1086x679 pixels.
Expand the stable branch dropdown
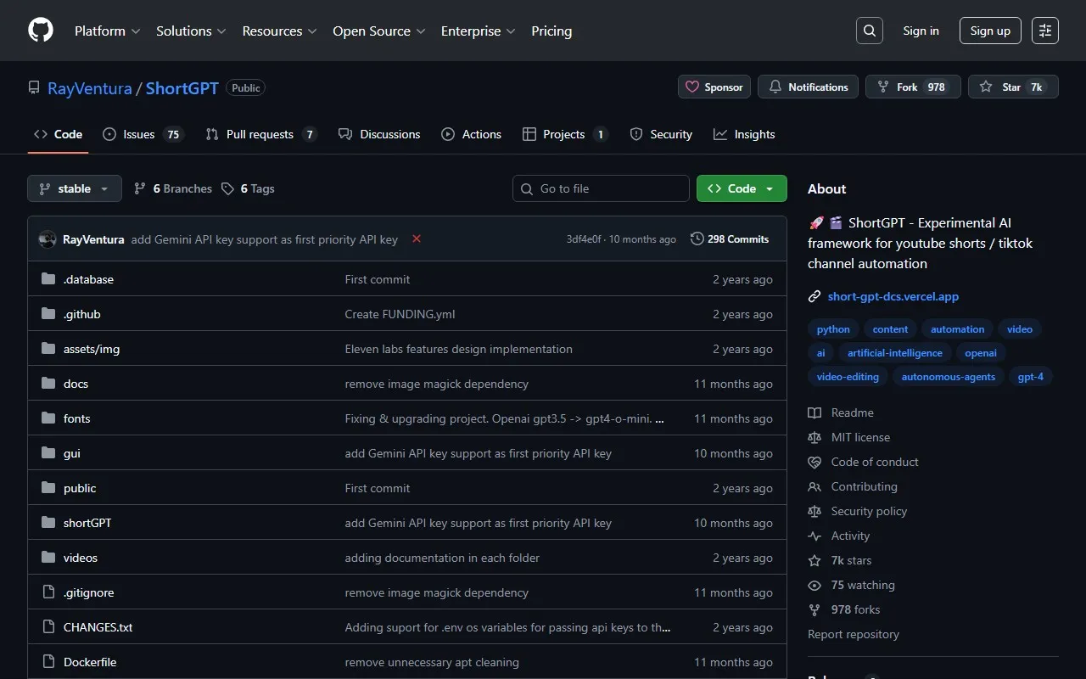(75, 188)
